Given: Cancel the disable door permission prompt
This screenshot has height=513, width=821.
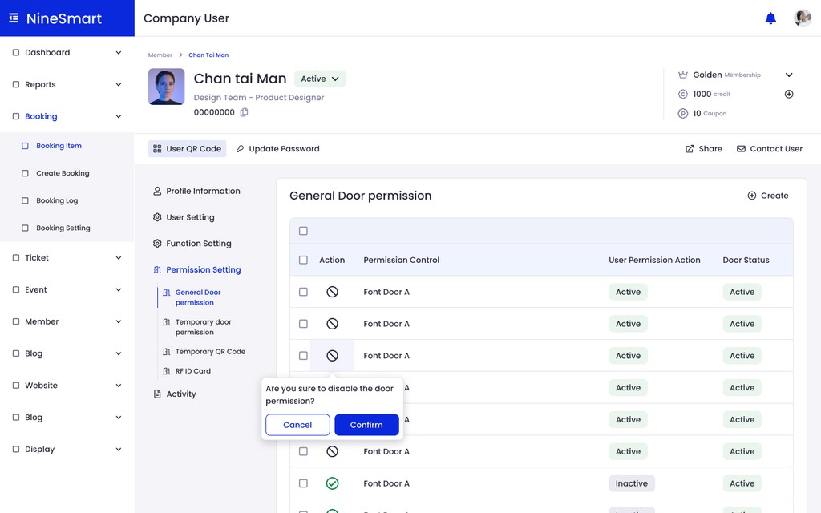Looking at the screenshot, I should [x=297, y=425].
